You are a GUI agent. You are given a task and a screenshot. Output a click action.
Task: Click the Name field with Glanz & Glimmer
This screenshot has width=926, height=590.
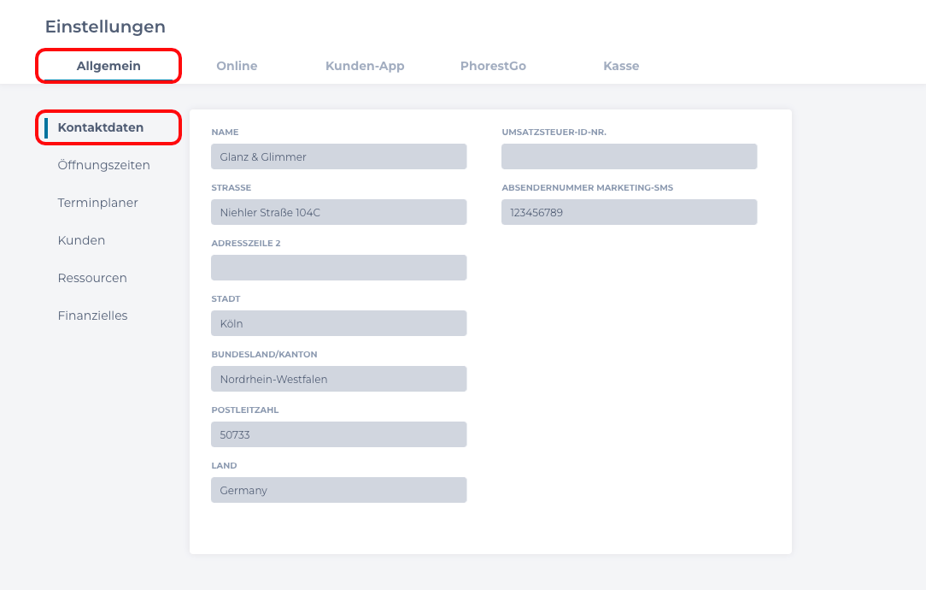click(x=338, y=156)
